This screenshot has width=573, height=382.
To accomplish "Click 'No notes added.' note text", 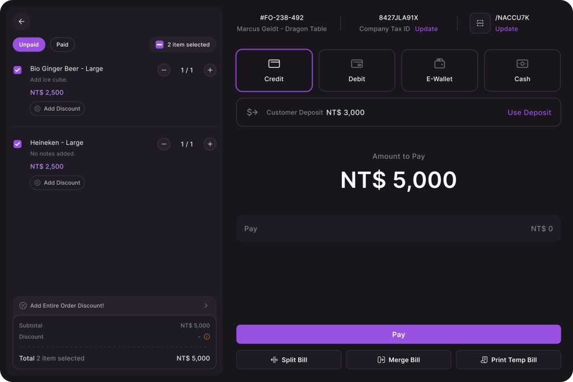I will tap(53, 154).
